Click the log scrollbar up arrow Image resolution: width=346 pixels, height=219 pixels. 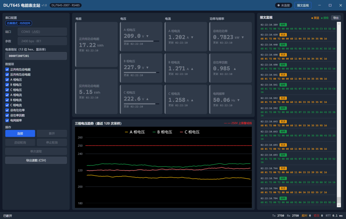pyautogui.click(x=339, y=24)
